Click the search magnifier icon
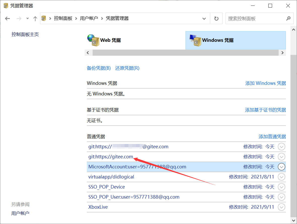This screenshot has height=224, width=297. tap(288, 18)
